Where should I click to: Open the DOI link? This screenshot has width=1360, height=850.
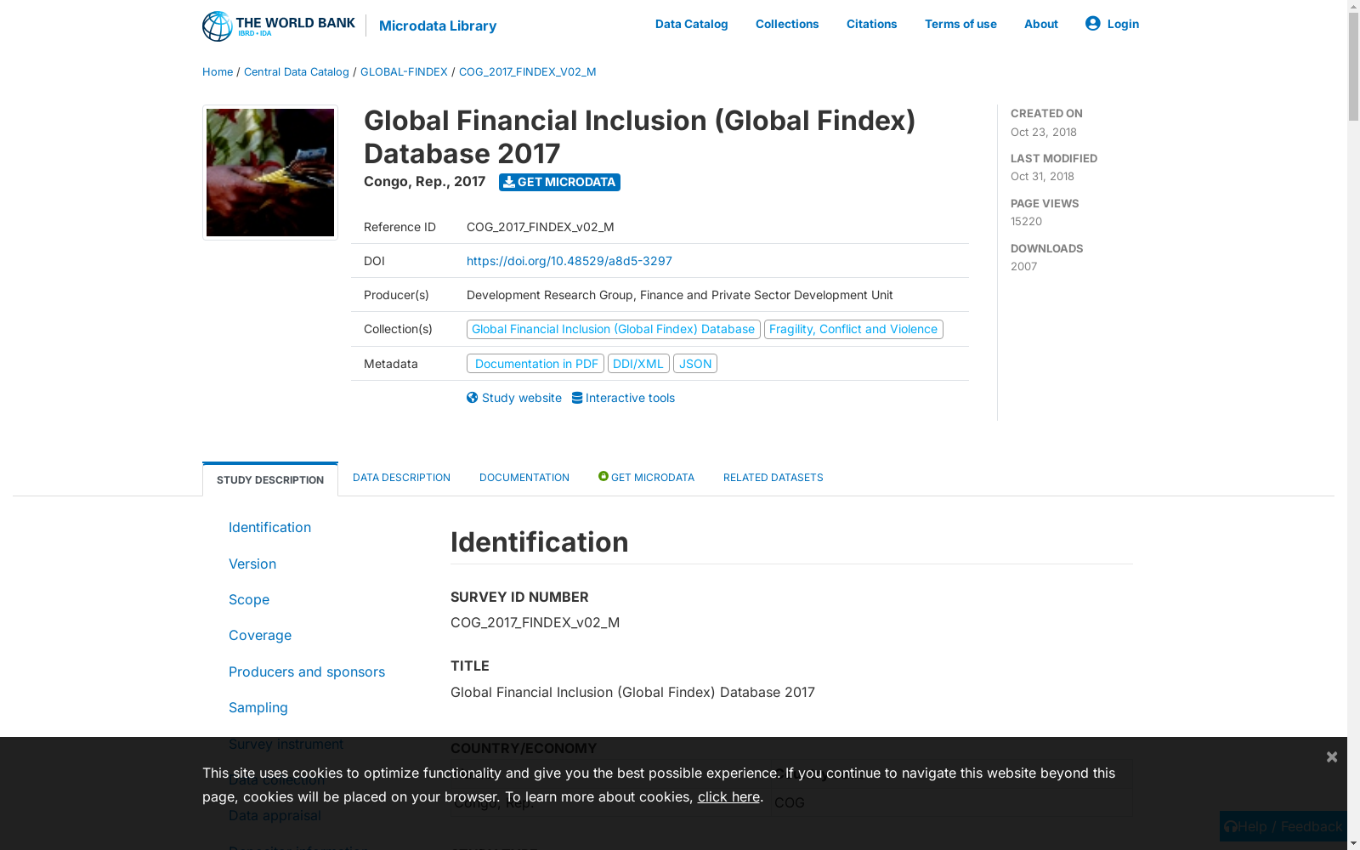[x=569, y=261]
